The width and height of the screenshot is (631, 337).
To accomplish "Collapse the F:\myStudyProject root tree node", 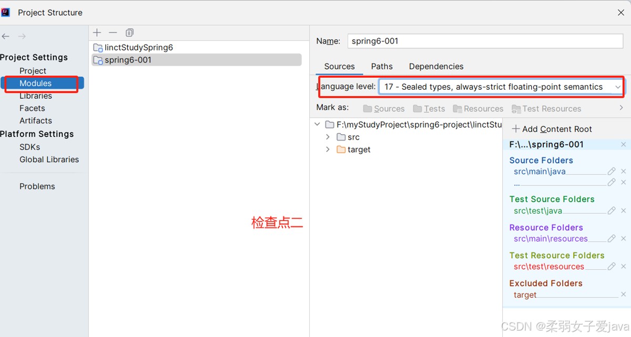I will tap(317, 124).
